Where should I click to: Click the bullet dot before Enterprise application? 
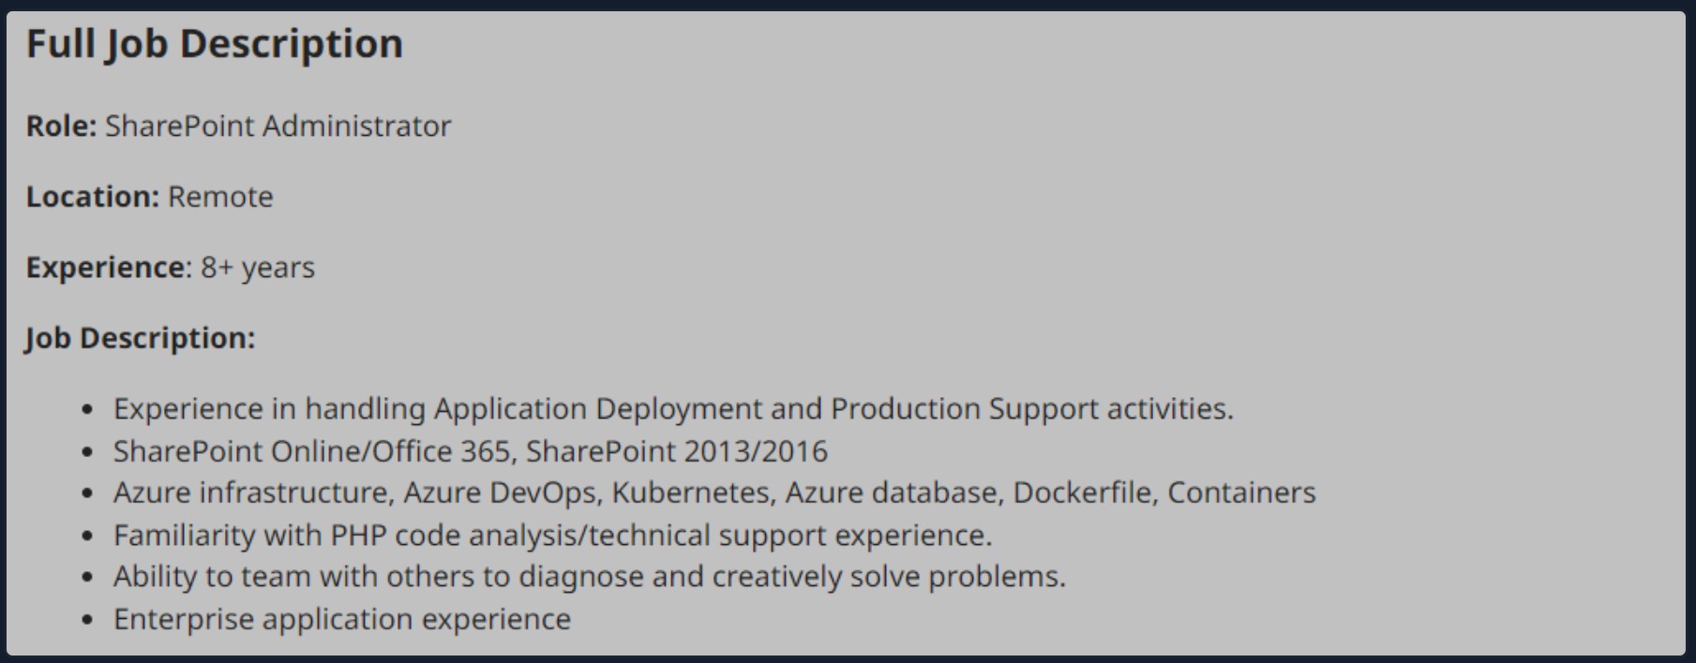tap(88, 620)
